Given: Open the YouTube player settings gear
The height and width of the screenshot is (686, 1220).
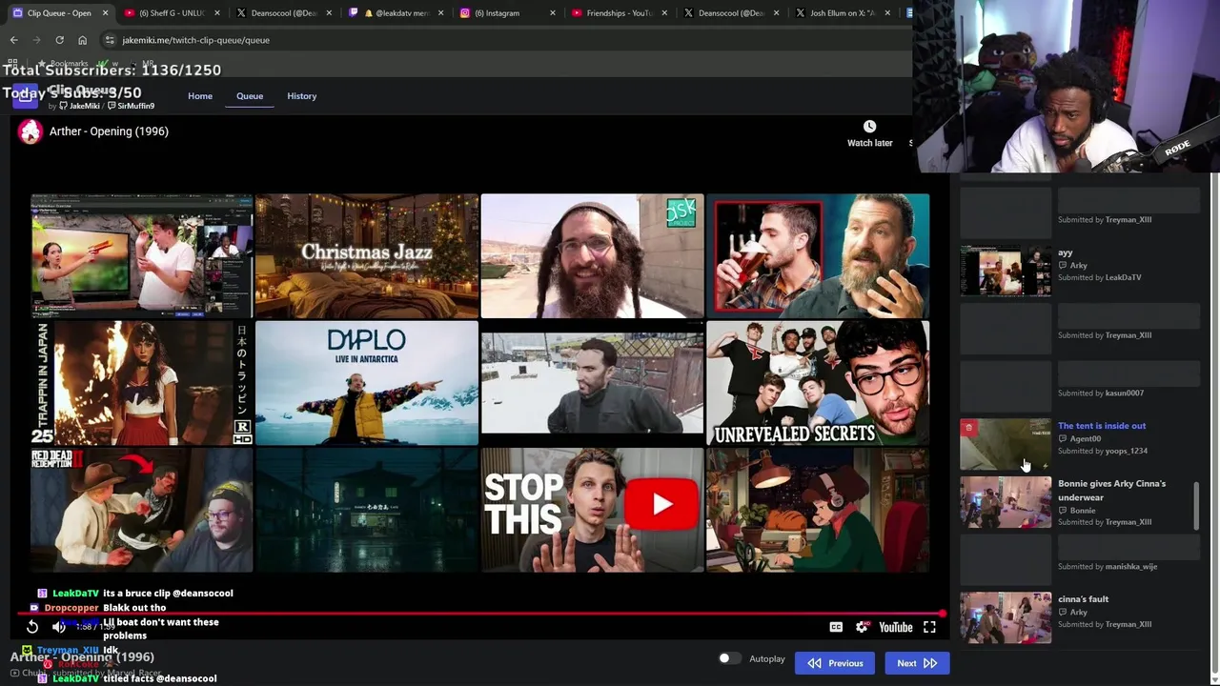Looking at the screenshot, I should 862,627.
